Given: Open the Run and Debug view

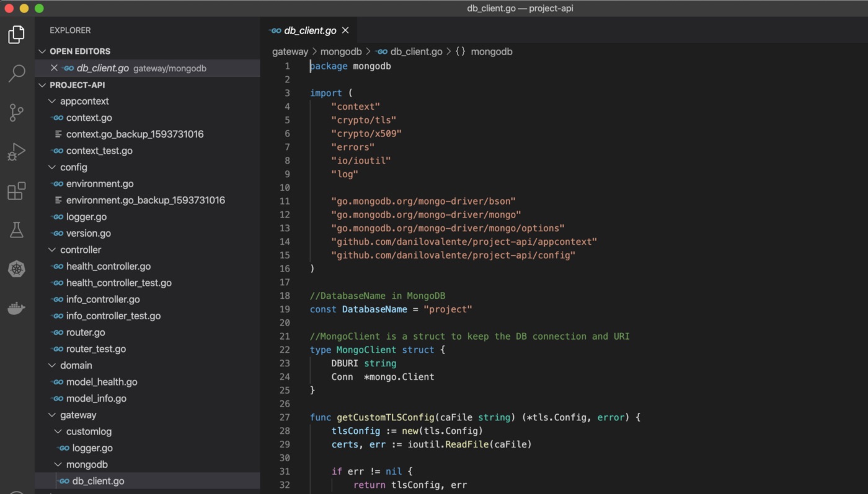Looking at the screenshot, I should pos(17,151).
